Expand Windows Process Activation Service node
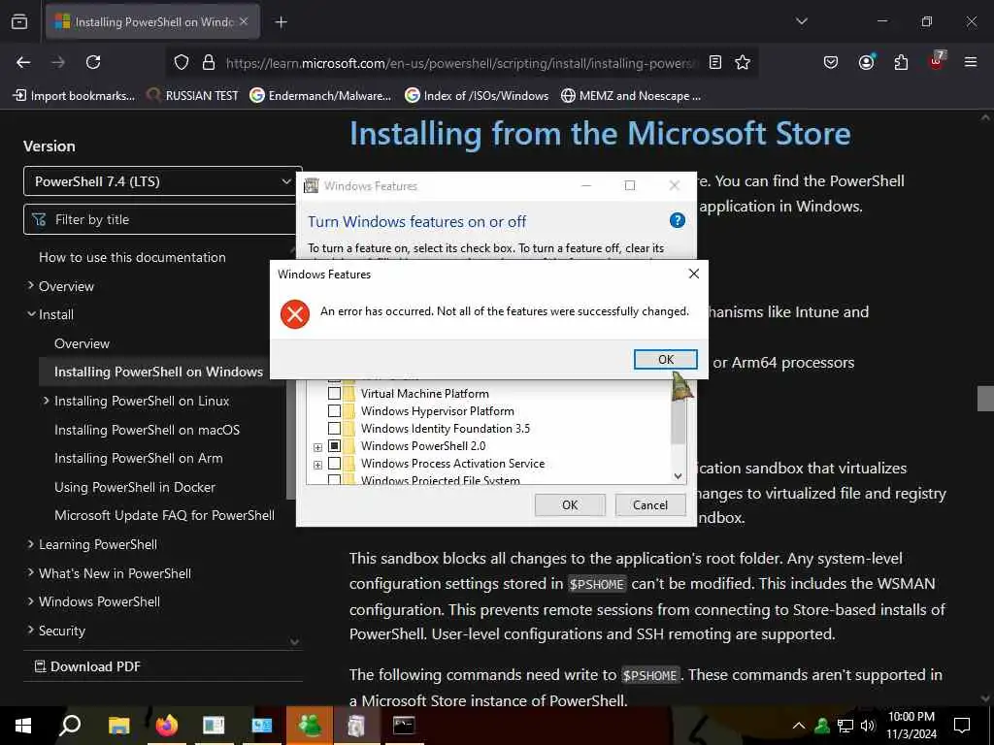 317,465
